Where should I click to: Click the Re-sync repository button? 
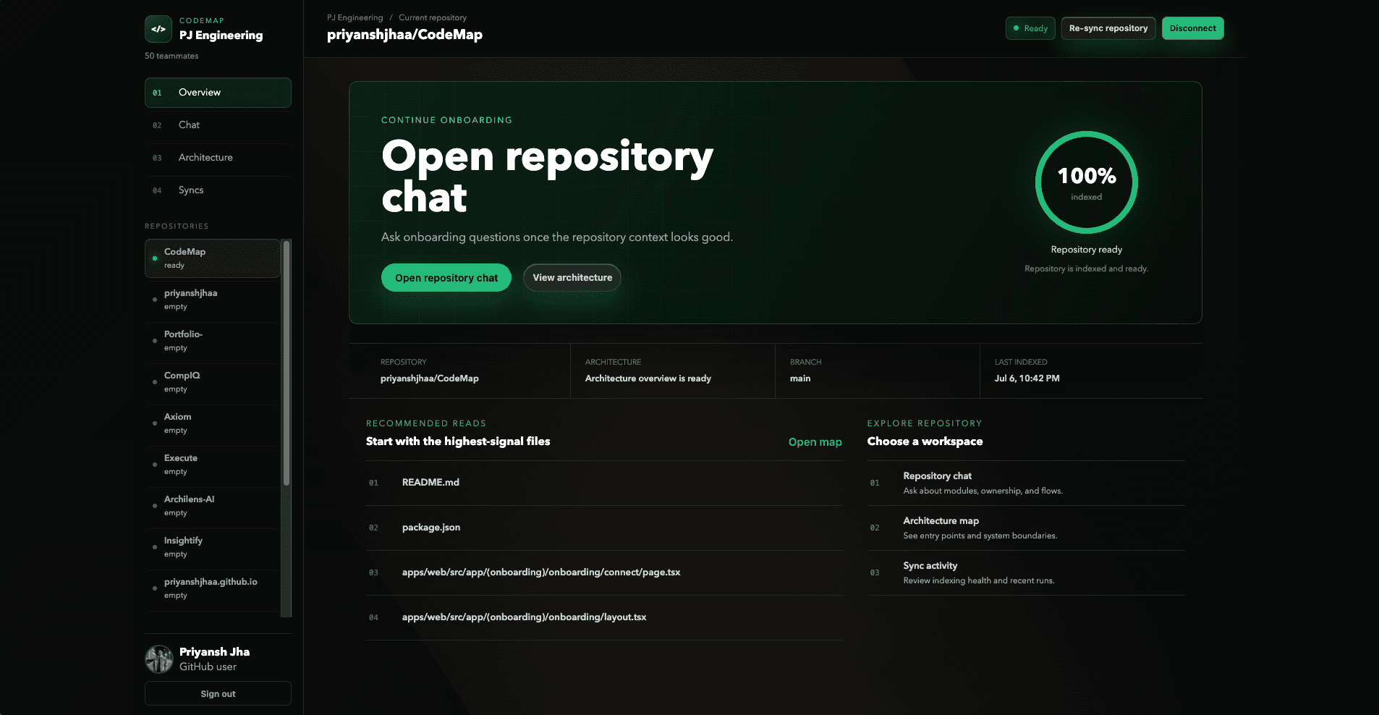[1108, 28]
